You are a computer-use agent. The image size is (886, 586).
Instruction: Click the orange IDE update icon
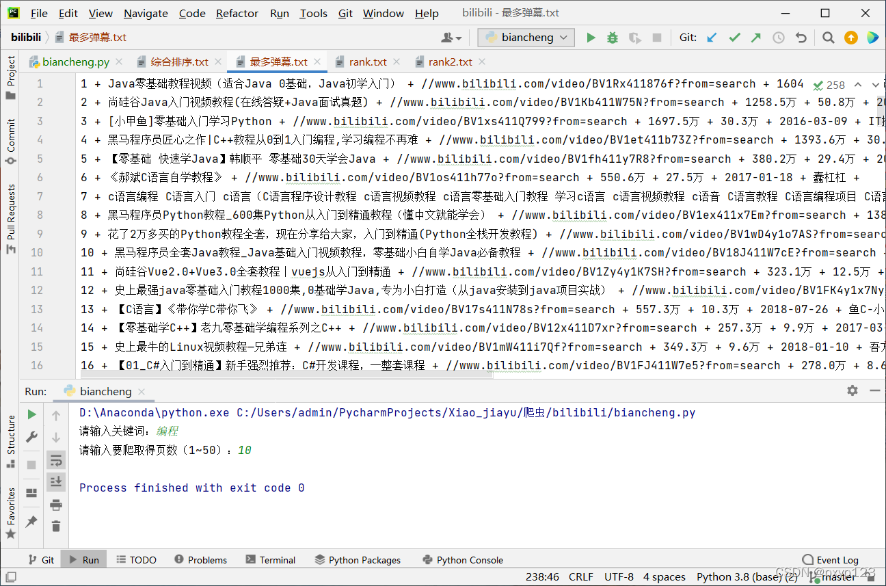pos(850,38)
